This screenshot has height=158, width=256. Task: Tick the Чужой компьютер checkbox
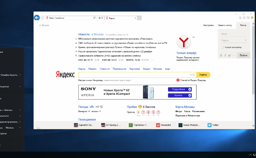coord(222,47)
